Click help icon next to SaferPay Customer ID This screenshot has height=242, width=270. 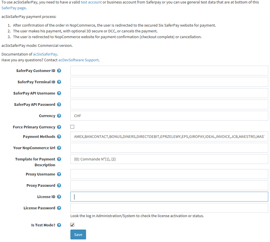click(x=59, y=71)
